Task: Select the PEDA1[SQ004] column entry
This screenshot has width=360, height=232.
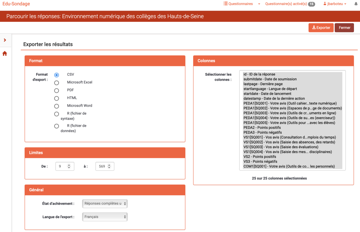Action: point(292,118)
